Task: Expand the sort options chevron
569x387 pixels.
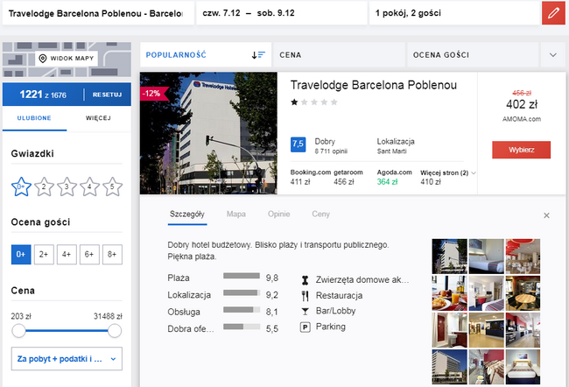Action: [552, 54]
